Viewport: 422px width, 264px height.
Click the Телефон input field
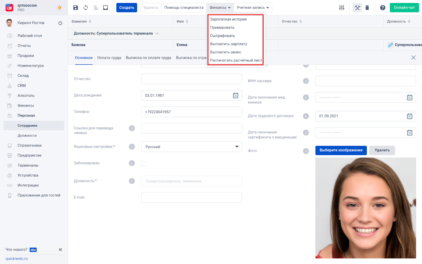point(192,112)
